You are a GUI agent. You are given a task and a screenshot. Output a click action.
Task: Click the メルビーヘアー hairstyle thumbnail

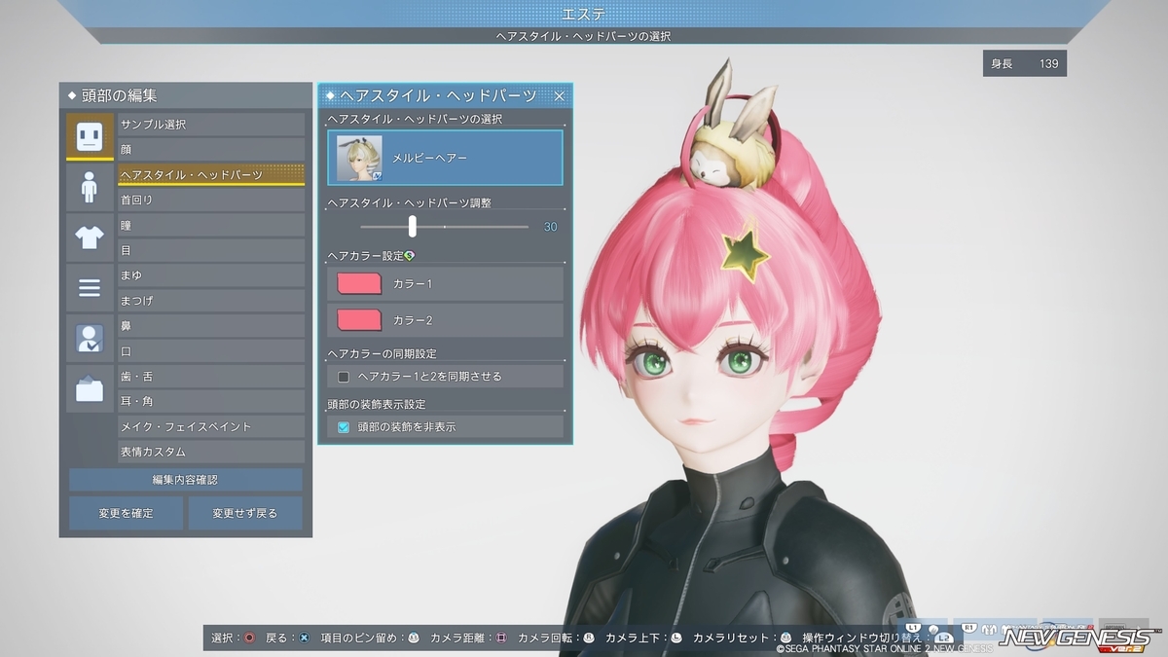359,158
